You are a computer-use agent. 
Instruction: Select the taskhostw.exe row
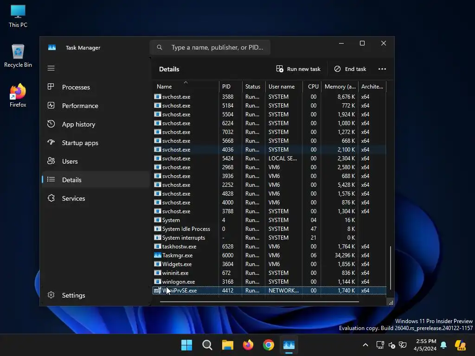(x=270, y=247)
